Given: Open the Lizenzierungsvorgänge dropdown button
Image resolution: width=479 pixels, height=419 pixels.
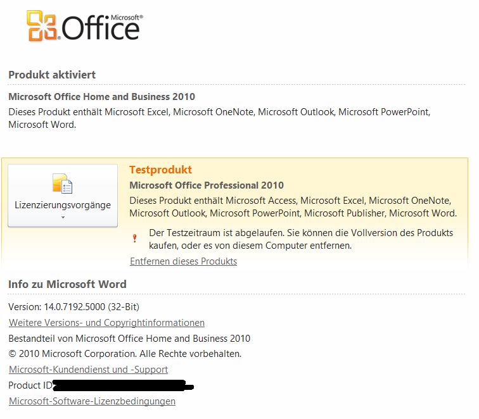Looking at the screenshot, I should pyautogui.click(x=63, y=196).
